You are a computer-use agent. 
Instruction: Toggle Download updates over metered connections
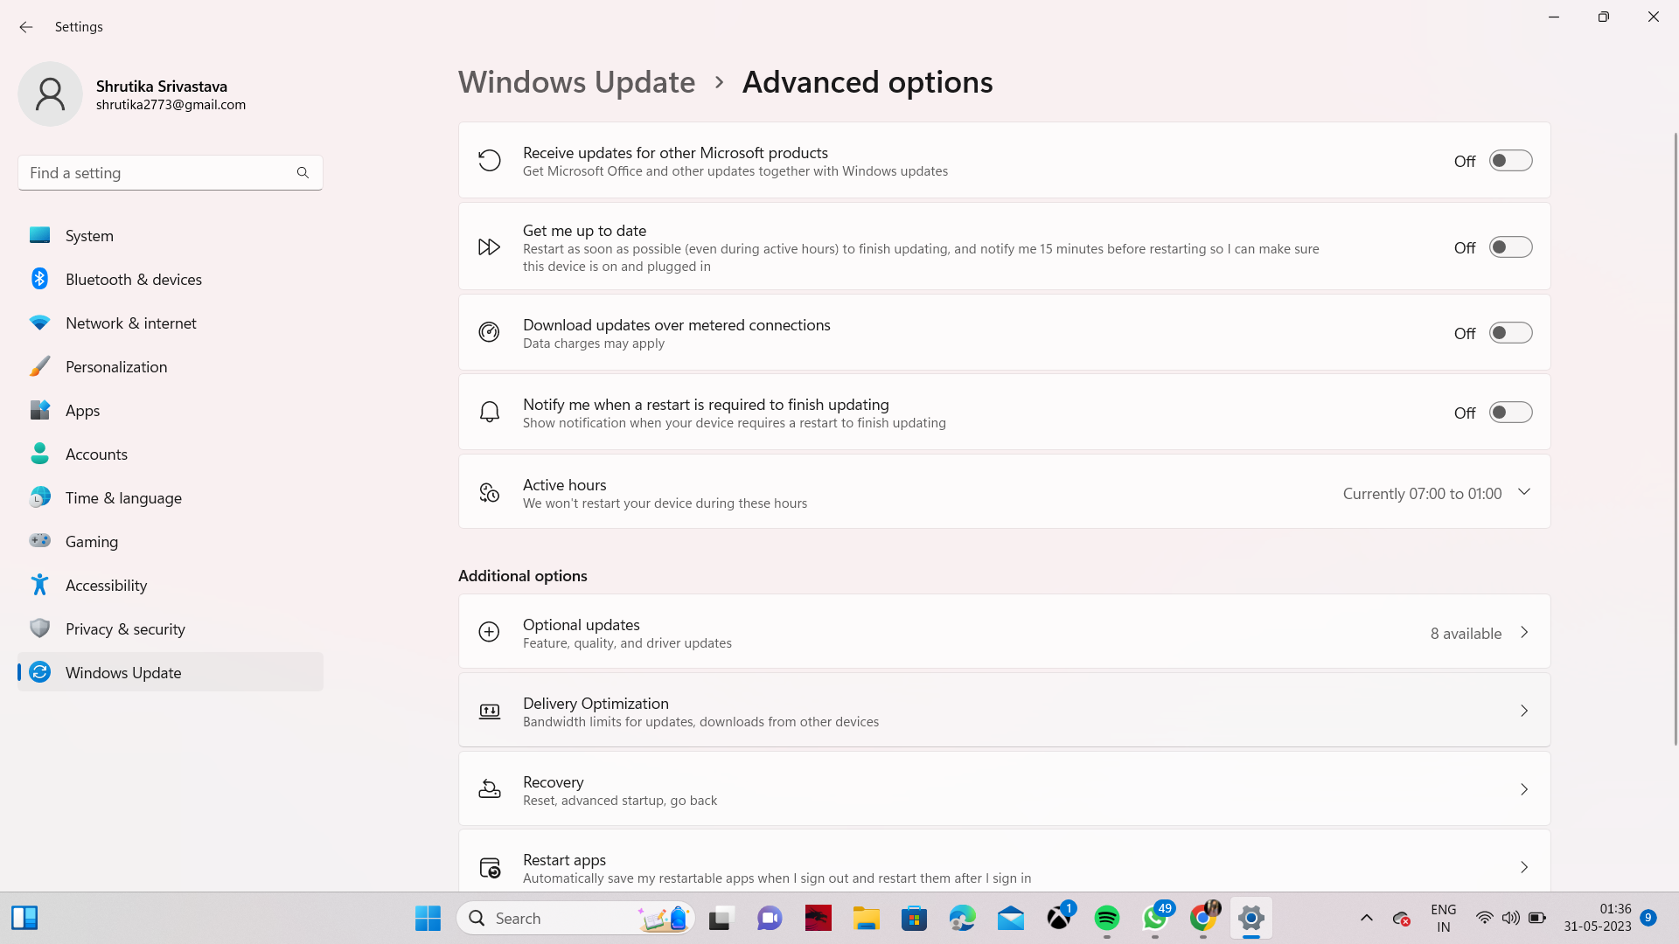(x=1510, y=333)
